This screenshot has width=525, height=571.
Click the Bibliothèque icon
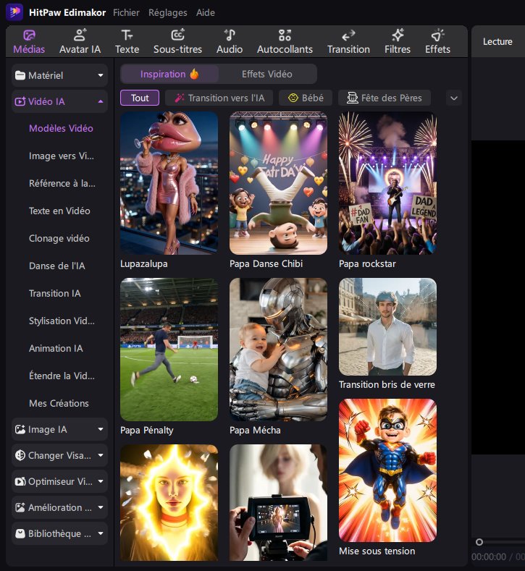[20, 533]
